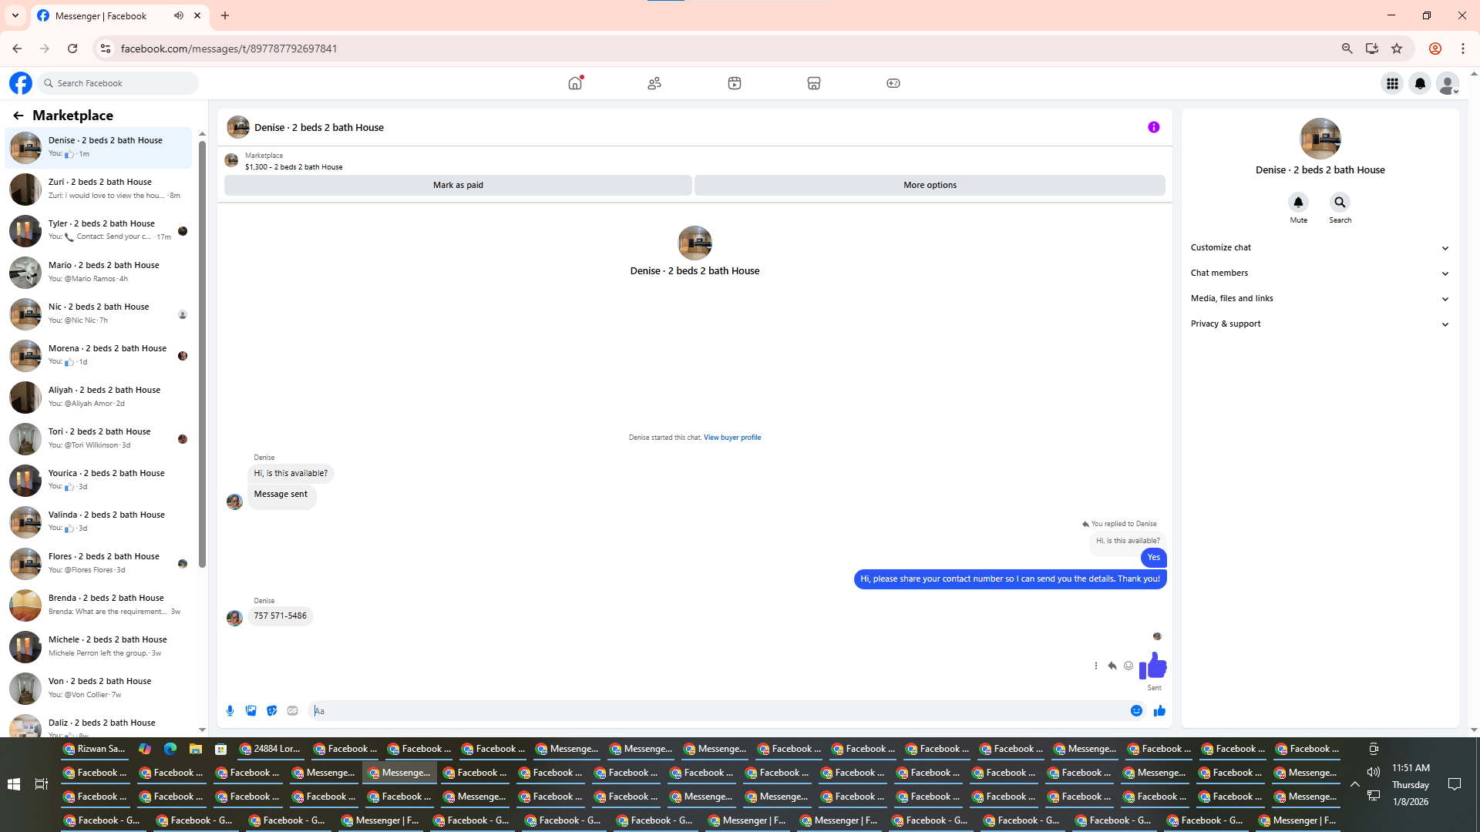Open the Zuri chat conversation
Image resolution: width=1480 pixels, height=832 pixels.
tap(98, 189)
